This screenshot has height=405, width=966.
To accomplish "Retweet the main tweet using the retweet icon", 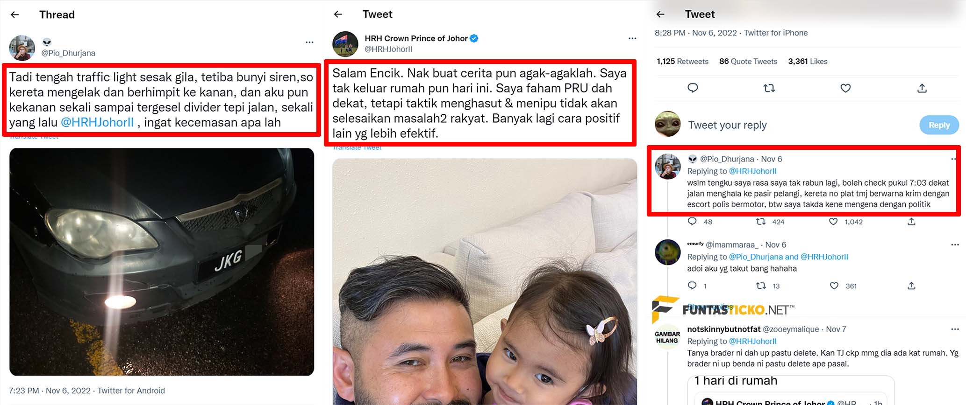I will 769,88.
